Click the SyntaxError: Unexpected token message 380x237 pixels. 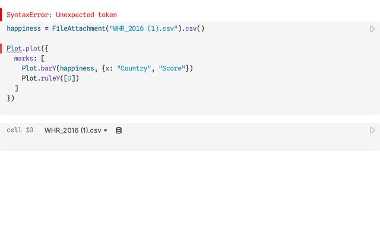click(62, 15)
